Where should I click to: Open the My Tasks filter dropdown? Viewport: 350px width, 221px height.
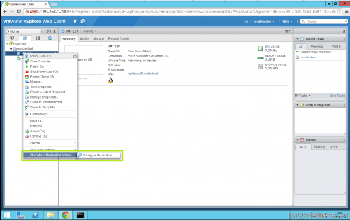[x=303, y=96]
